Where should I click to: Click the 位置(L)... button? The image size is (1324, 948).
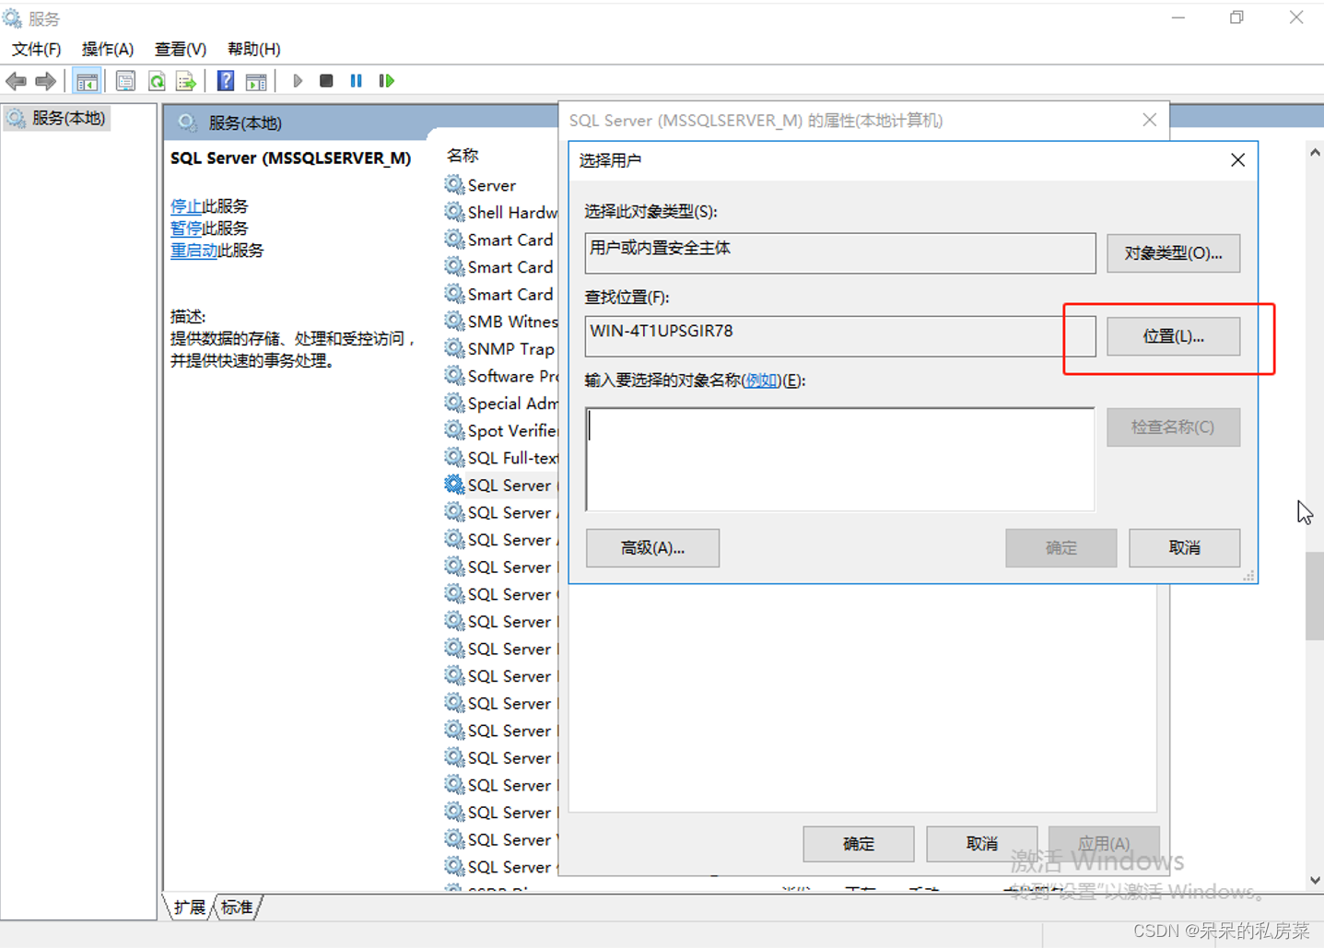coord(1173,336)
